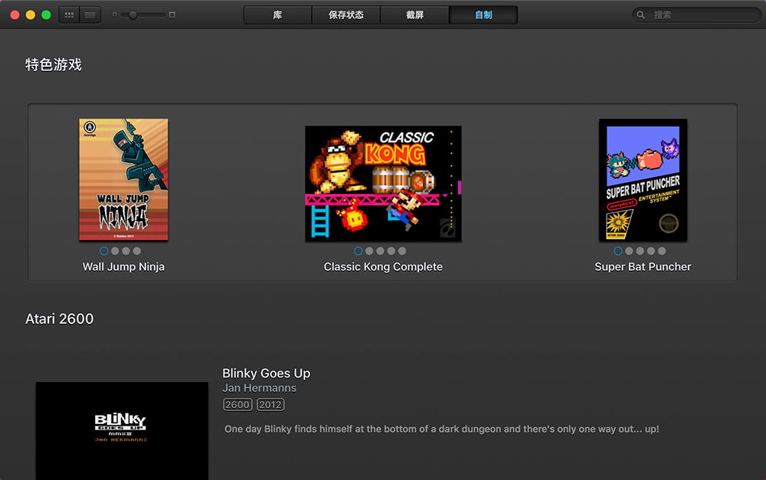Adjust the cover size slider knob
The height and width of the screenshot is (480, 766).
point(133,15)
